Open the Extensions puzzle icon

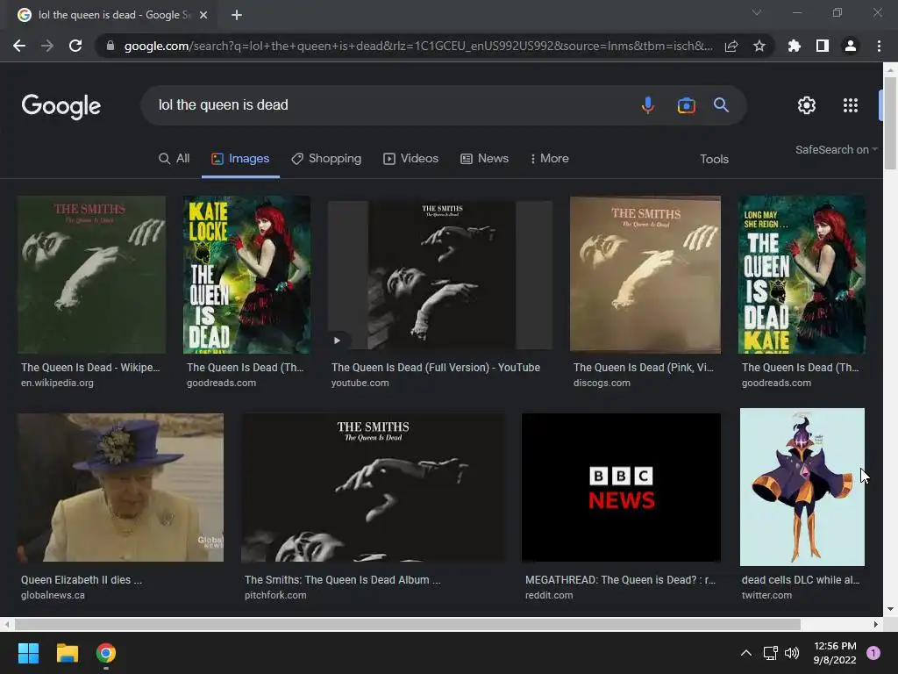pos(795,46)
